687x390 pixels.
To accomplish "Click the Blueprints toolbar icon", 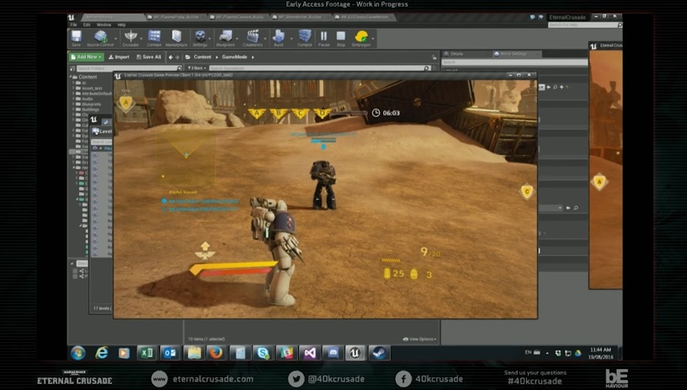I will click(226, 38).
